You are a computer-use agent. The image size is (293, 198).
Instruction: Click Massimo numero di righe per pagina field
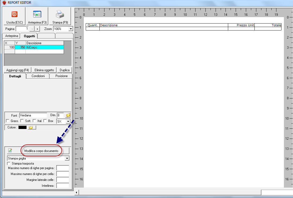63,168
